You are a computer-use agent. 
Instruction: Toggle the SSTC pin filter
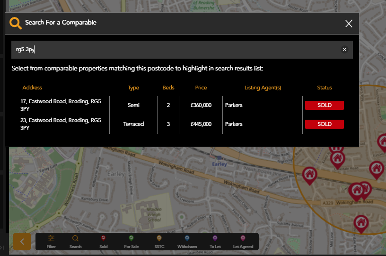(159, 241)
